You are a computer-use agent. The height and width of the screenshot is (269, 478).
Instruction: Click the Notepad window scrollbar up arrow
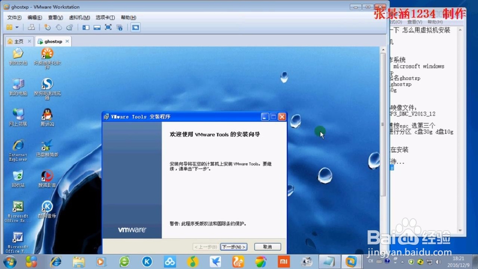point(460,30)
